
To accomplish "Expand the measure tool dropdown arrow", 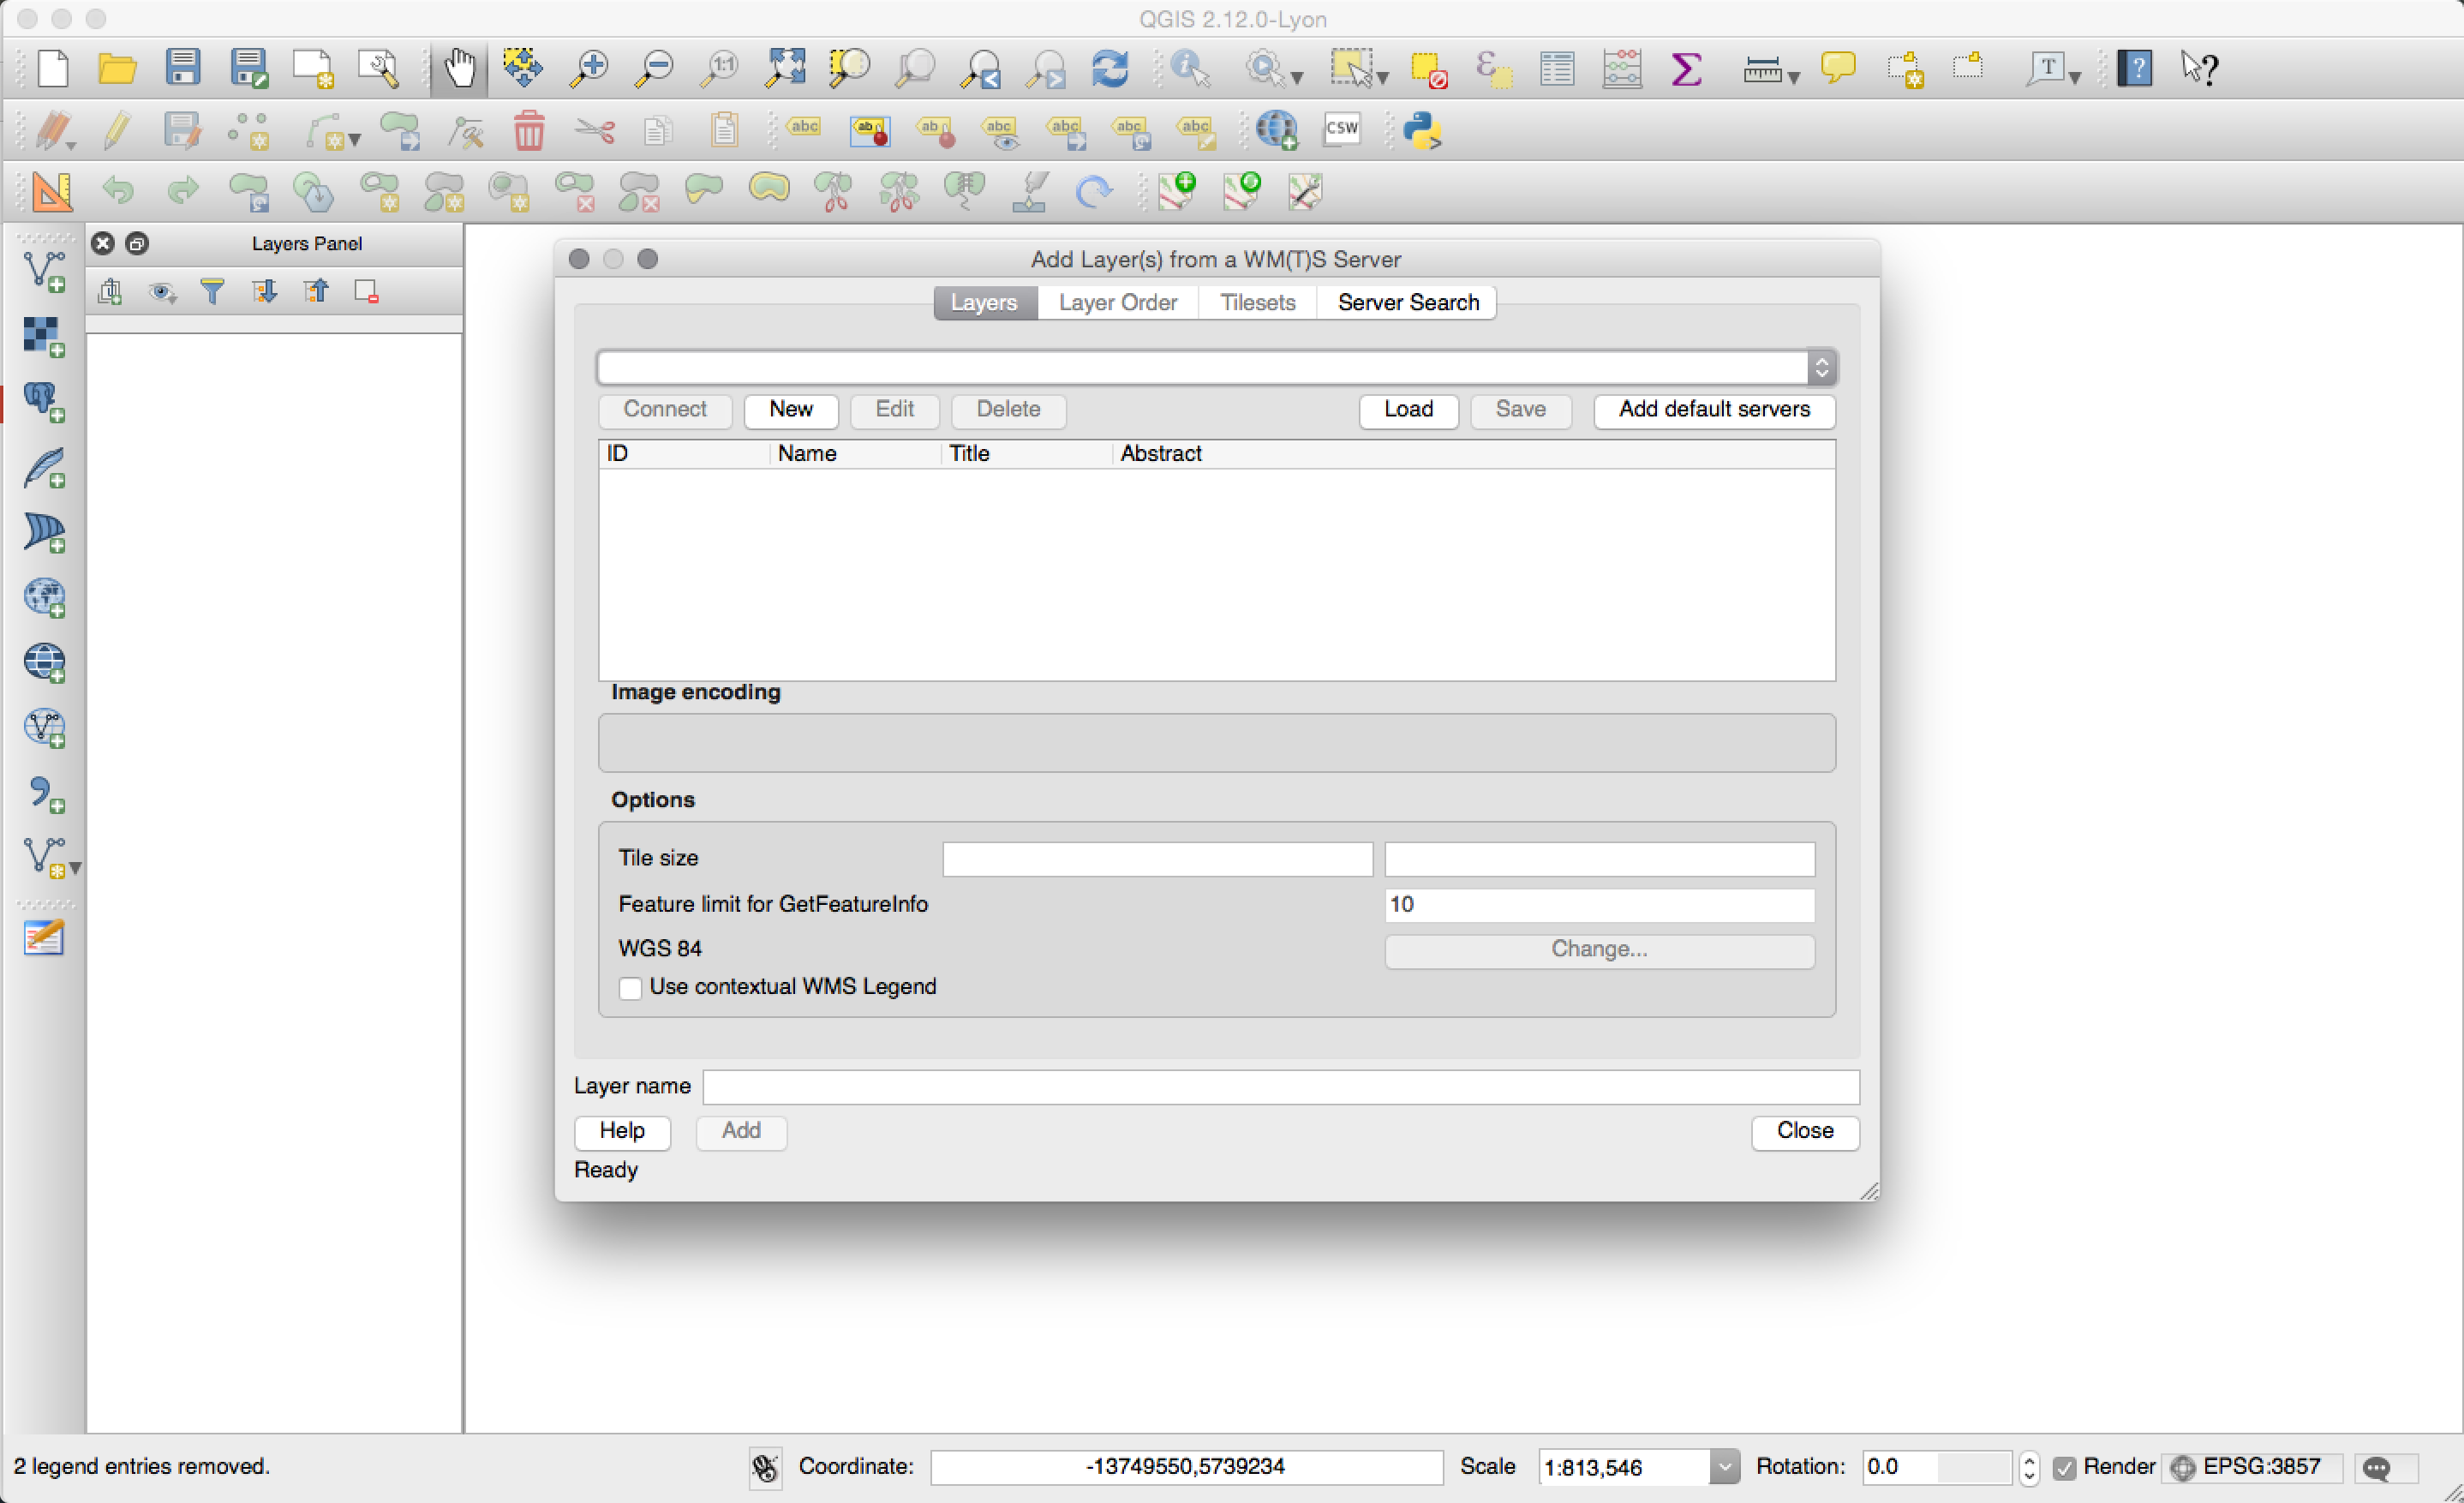I will 1793,76.
